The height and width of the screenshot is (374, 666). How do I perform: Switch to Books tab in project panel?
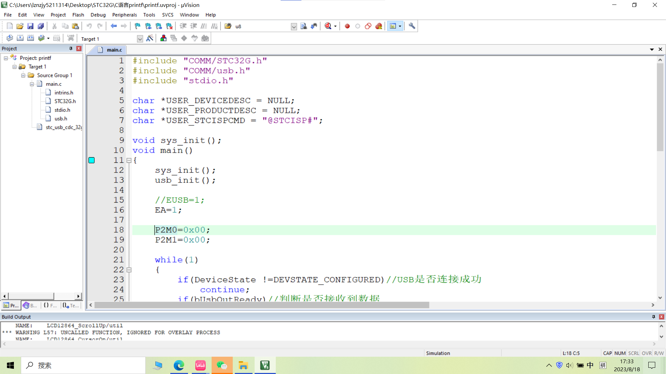coord(30,305)
